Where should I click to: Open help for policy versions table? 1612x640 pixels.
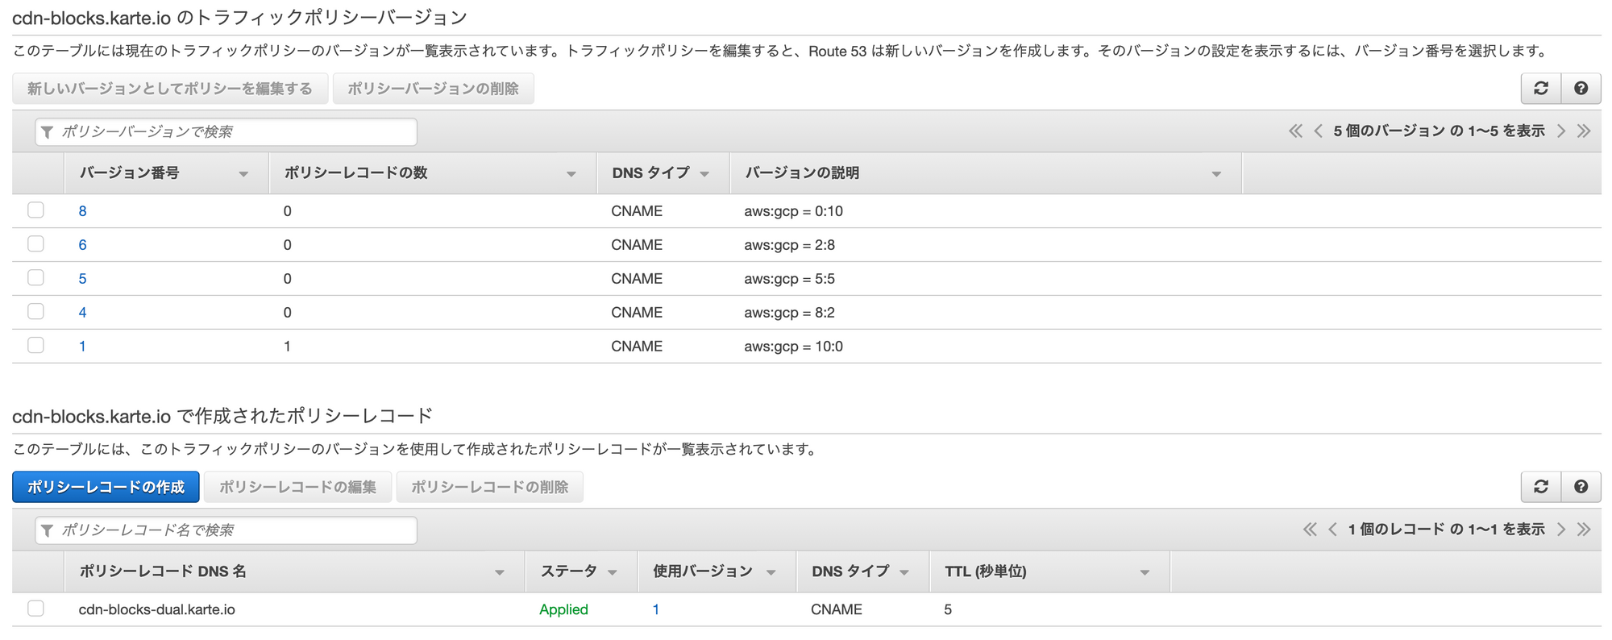pyautogui.click(x=1581, y=89)
